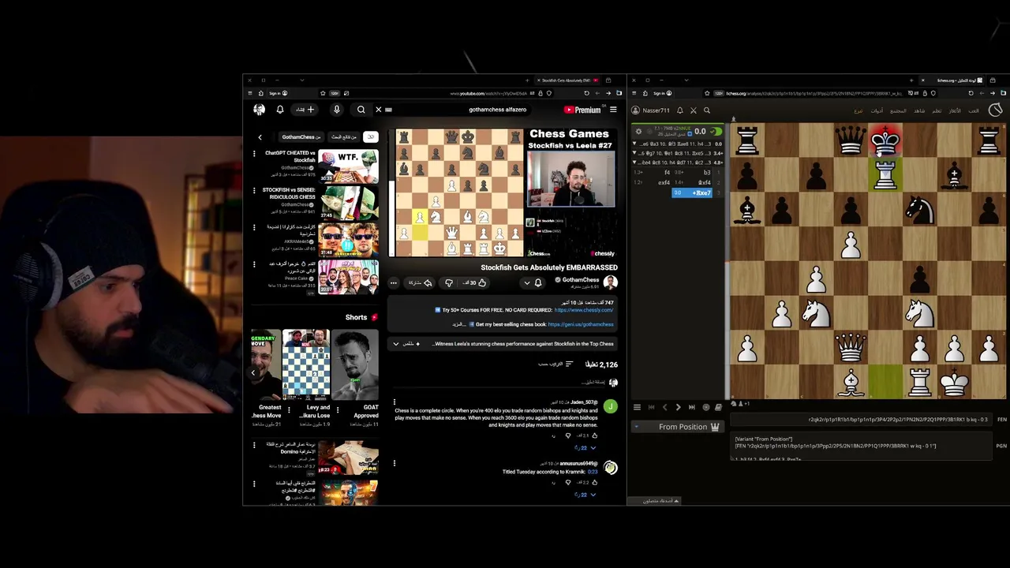Clear the YouTube search text with X
Screen dimensions: 1010x568
[378, 110]
